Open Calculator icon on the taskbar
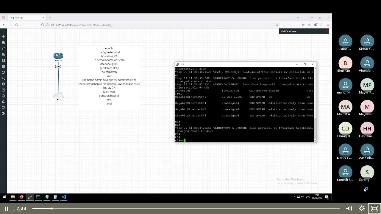This screenshot has width=381, height=214. (55, 197)
